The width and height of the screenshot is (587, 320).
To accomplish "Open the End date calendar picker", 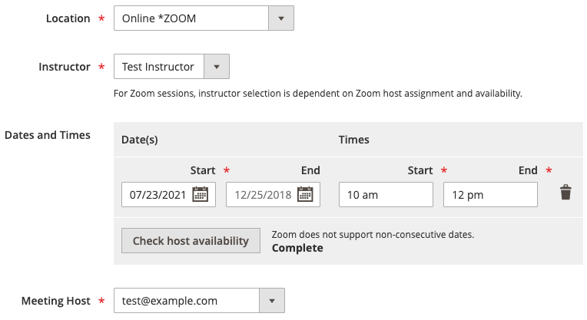I will coord(304,195).
